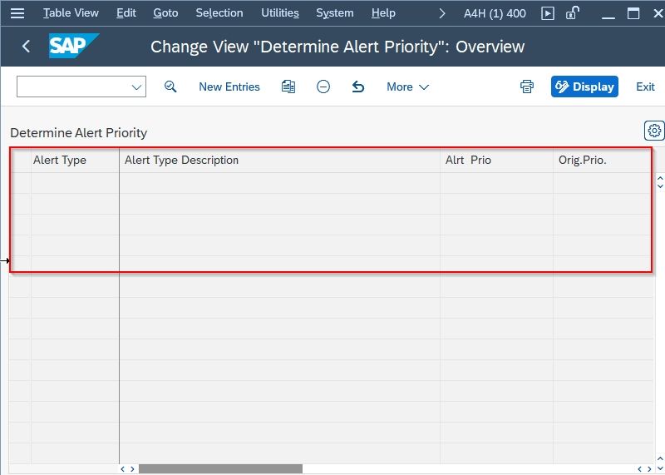
Task: Click the New Entries button
Action: tap(229, 87)
